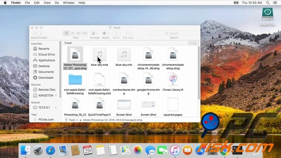Image resolution: width=281 pixels, height=158 pixels.
Task: Select 127.0.0.1 shared server
Action: coord(44,108)
